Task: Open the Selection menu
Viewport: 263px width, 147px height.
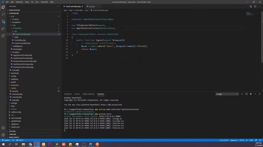Action: pos(19,2)
